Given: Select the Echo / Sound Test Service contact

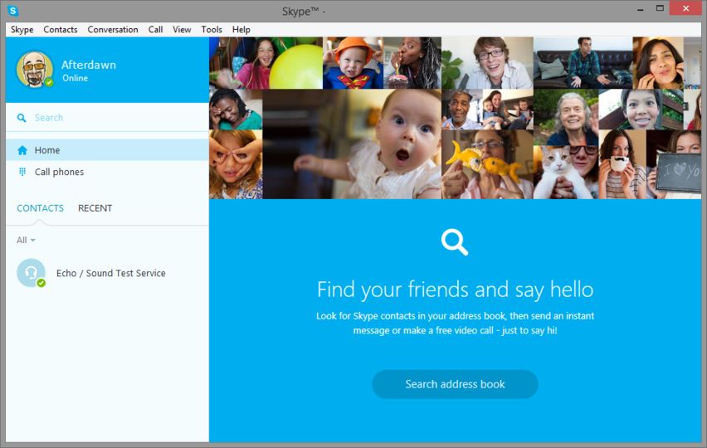Looking at the screenshot, I should click(x=107, y=273).
